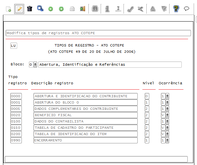This screenshot has height=165, width=197.
Task: Click Nível field of record 0005
Action: (147, 109)
